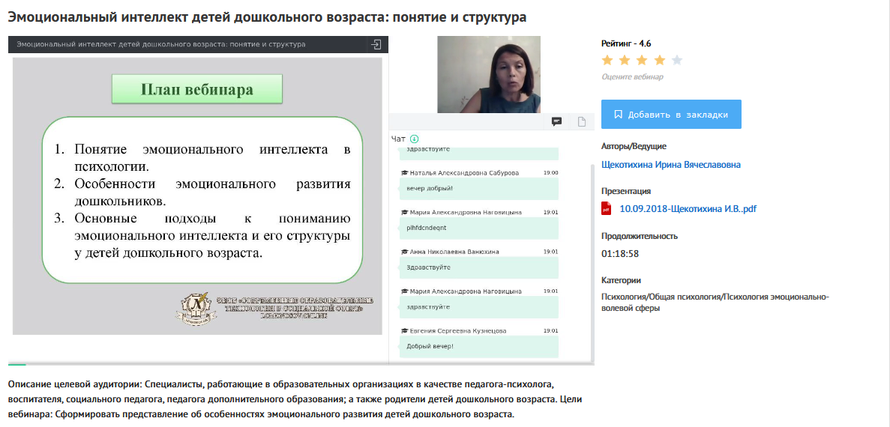The image size is (890, 427).
Task: Open the chat tab icon
Action: coord(557,122)
